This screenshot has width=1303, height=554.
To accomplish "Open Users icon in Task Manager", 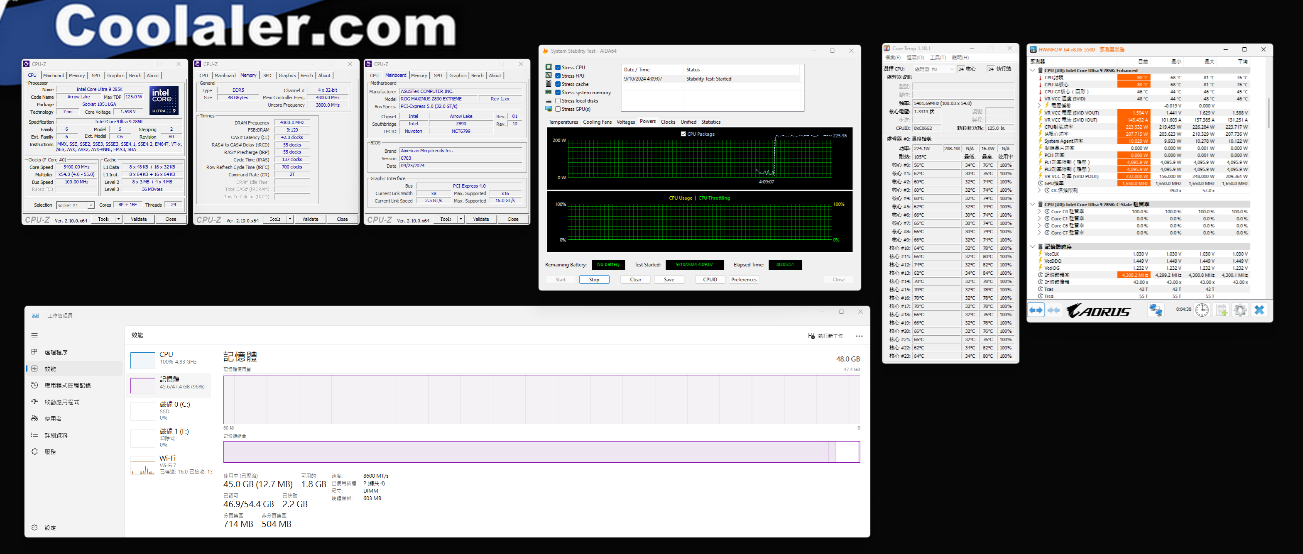I will [34, 419].
